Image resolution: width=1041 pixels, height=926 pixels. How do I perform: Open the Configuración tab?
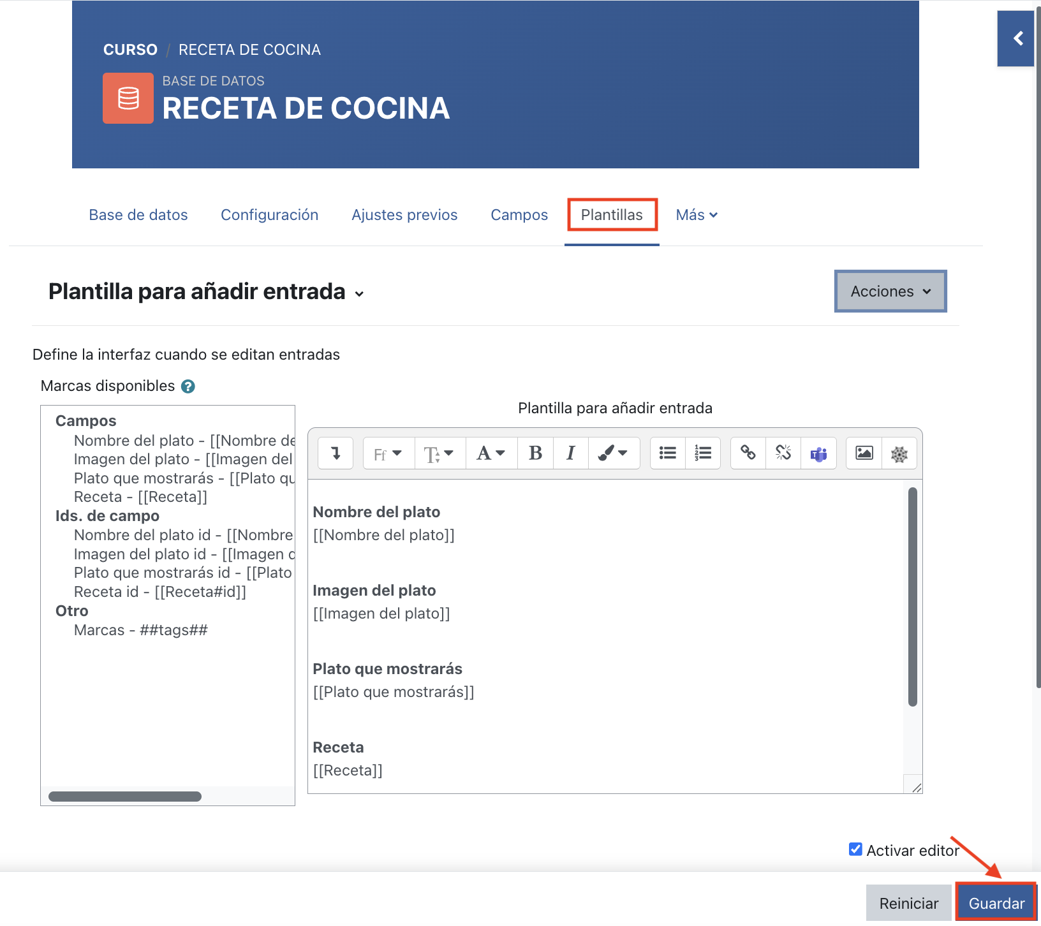269,215
